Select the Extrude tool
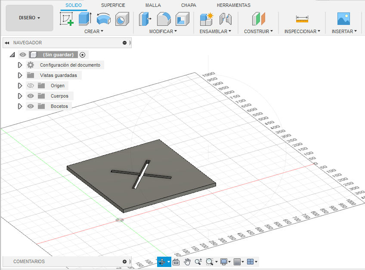The width and height of the screenshot is (365, 270). point(85,18)
